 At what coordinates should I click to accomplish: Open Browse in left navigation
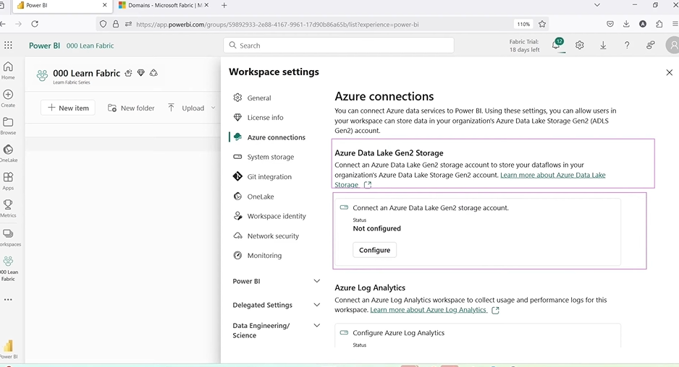tap(8, 126)
